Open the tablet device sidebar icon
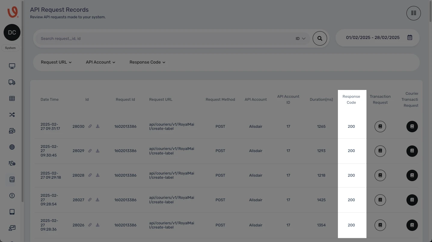 pos(12,212)
